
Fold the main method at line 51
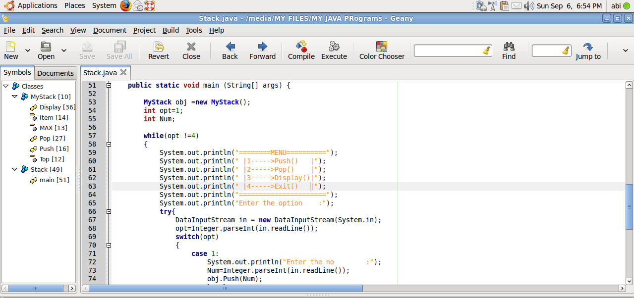pyautogui.click(x=109, y=85)
